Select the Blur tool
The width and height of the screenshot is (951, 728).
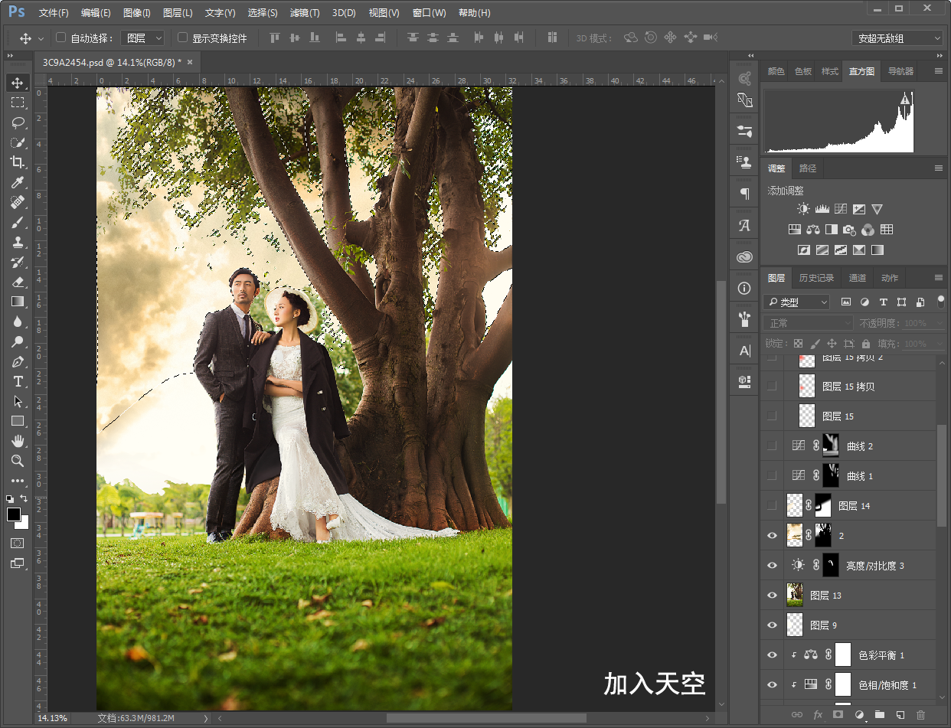coord(17,322)
